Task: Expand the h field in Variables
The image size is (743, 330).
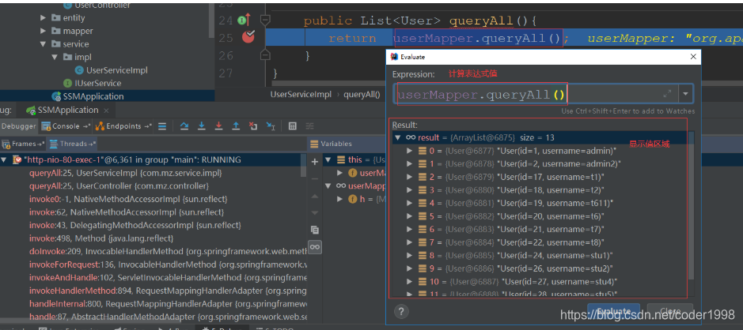Action: click(339, 199)
